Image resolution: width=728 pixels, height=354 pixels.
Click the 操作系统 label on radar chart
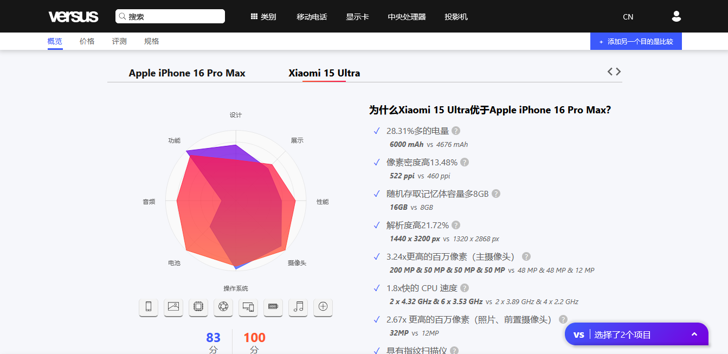[236, 288]
